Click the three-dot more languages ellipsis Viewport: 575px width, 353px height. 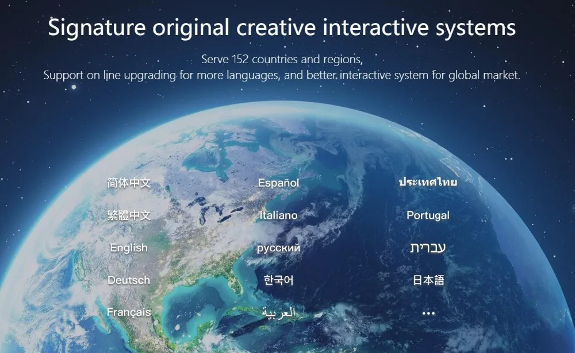[x=428, y=313]
